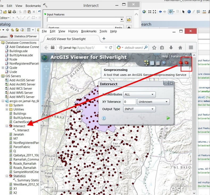Click the browser bookmark star icon
Image resolution: width=210 pixels, height=195 pixels.
pyautogui.click(x=154, y=48)
